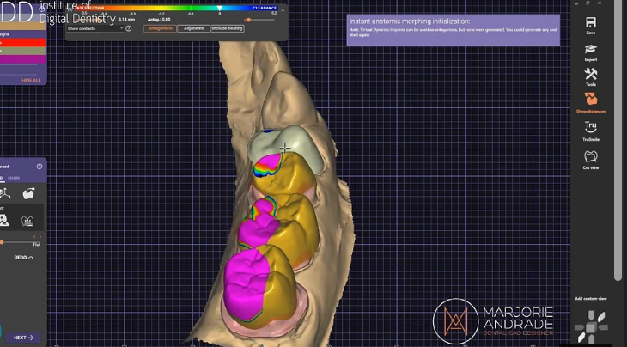Open the Tools menu icon
Image resolution: width=627 pixels, height=347 pixels.
click(591, 74)
